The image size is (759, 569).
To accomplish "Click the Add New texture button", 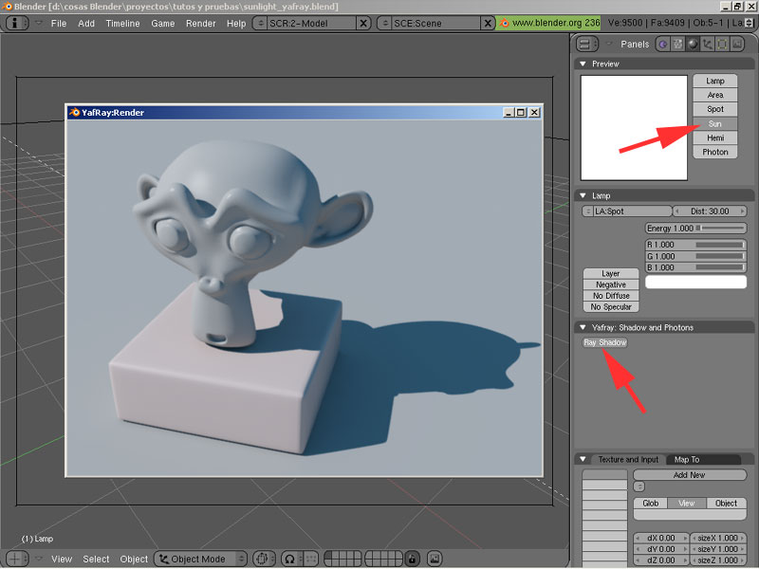I will coord(690,475).
